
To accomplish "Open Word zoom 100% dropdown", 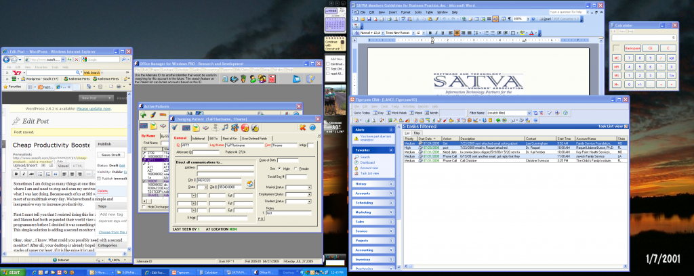I will point(528,19).
